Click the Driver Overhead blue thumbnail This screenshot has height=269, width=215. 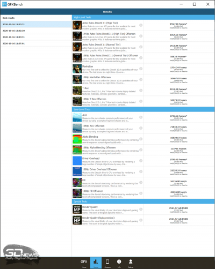click(x=77, y=161)
